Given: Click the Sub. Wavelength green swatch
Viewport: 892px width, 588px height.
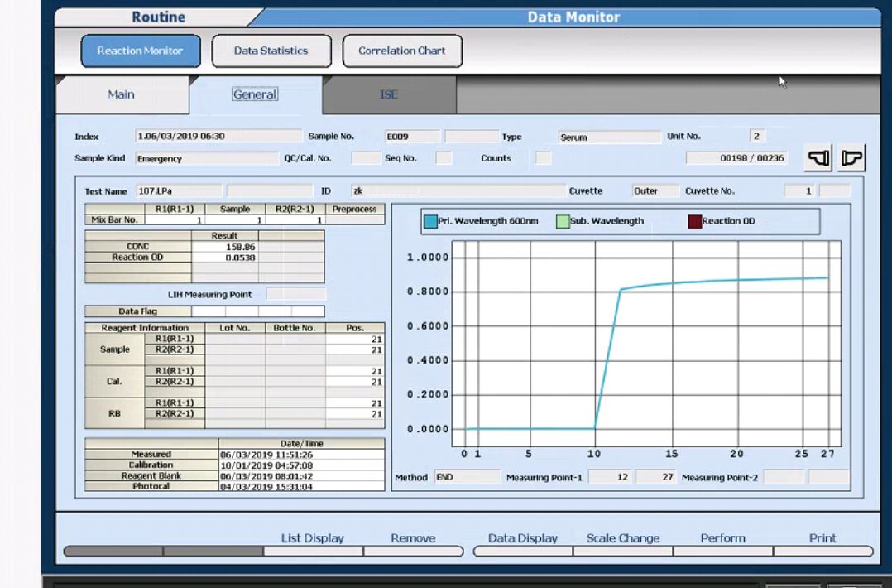Looking at the screenshot, I should coord(563,221).
